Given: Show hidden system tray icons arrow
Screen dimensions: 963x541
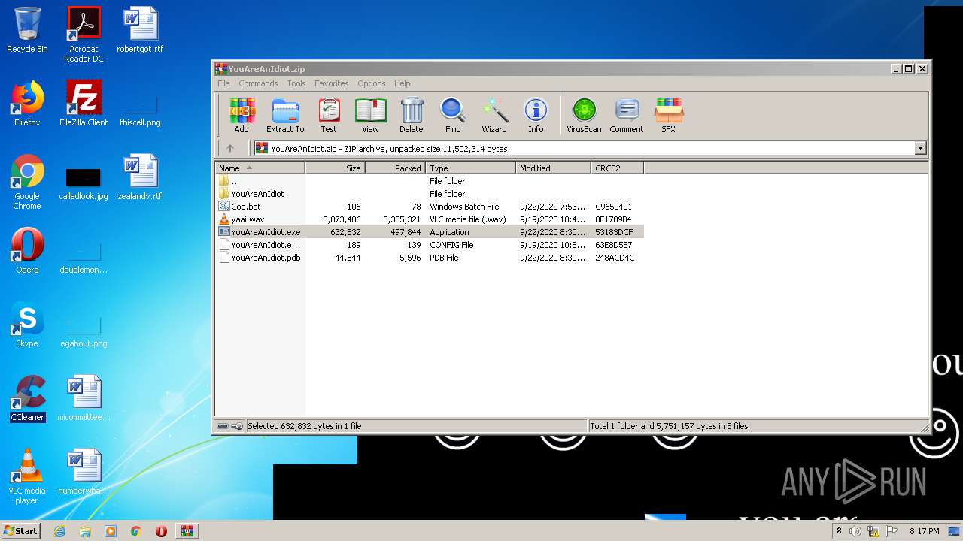Looking at the screenshot, I should coord(839,531).
